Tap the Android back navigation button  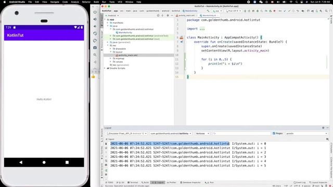[21, 163]
